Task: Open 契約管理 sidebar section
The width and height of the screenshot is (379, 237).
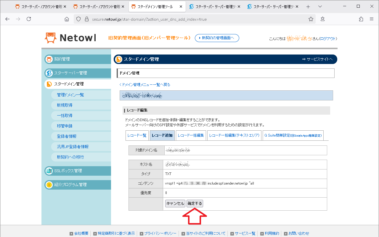Action: coord(78,59)
